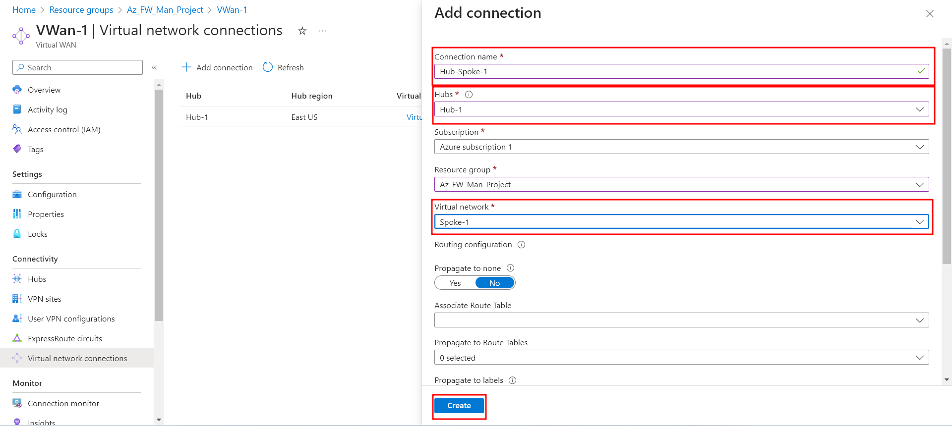Open the more options ellipsis in header
This screenshot has height=426, width=952.
(322, 31)
